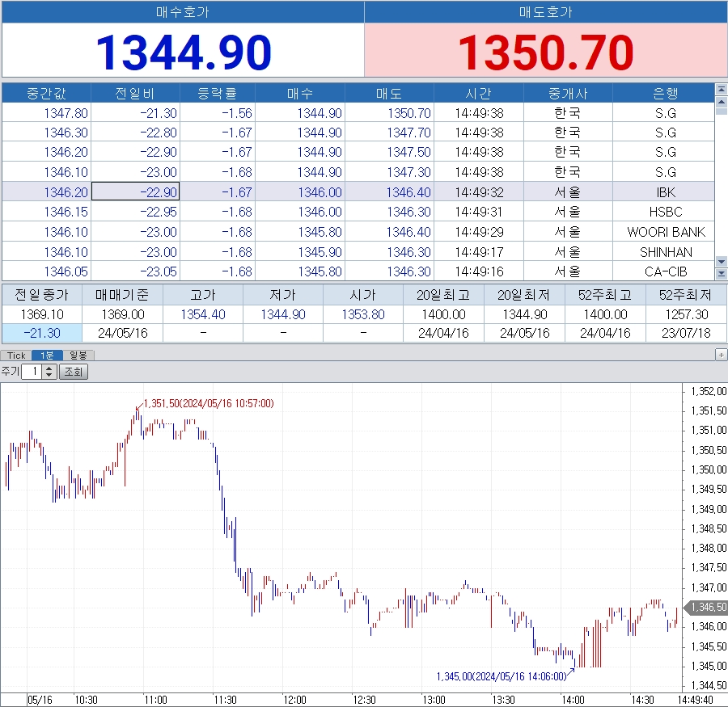
Task: Click the 시간 column header
Action: coord(479,93)
